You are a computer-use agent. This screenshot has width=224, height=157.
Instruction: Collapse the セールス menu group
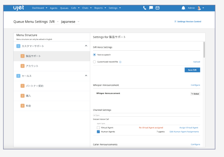tap(86, 75)
